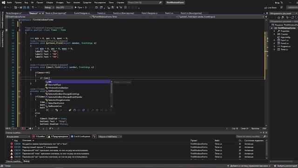Go to previous issue with the up arrow
The image size is (298, 168).
click(39, 128)
